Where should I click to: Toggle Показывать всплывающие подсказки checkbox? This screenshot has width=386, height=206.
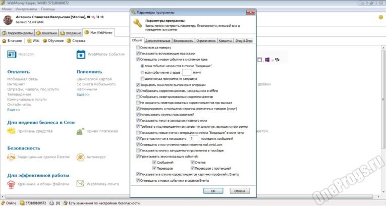138,54
